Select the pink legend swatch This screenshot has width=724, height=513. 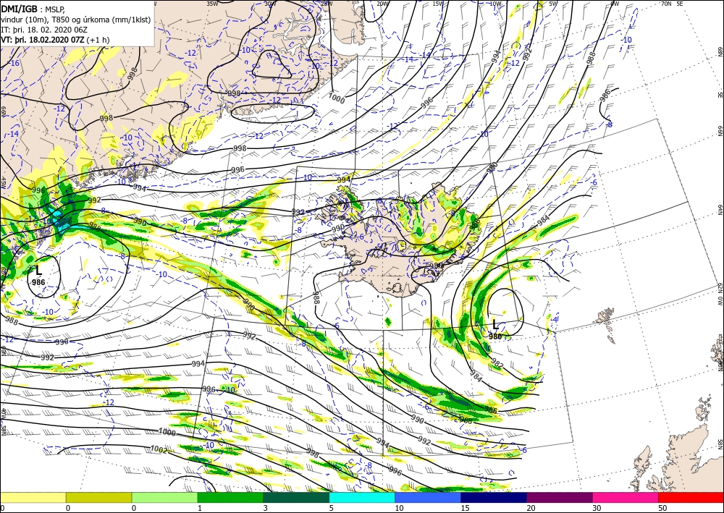click(626, 497)
